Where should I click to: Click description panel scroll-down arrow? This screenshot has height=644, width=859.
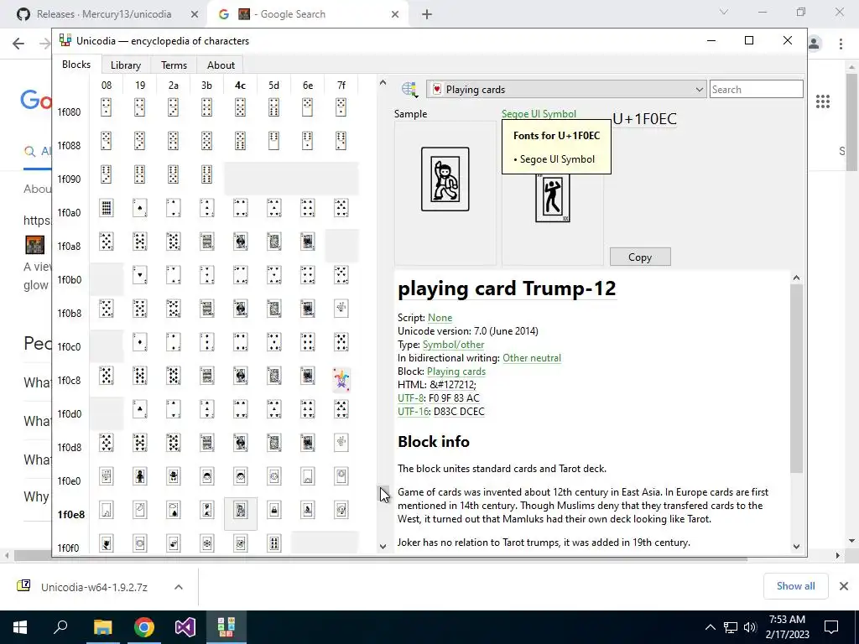tap(797, 546)
